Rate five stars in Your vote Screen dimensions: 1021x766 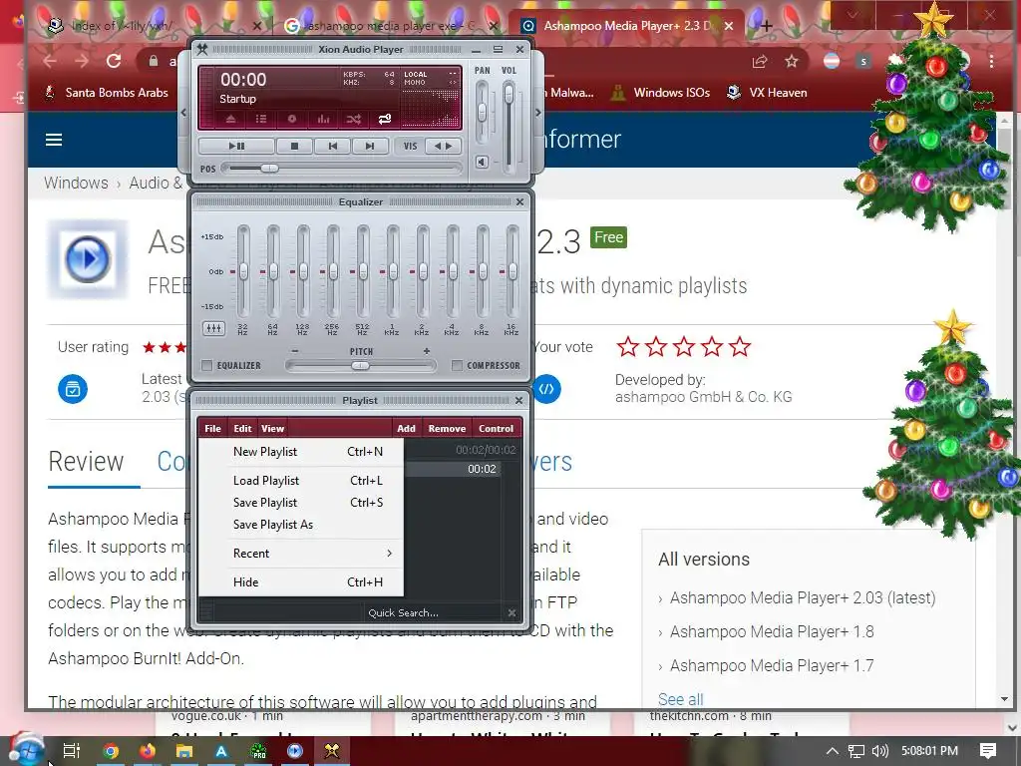pyautogui.click(x=740, y=346)
